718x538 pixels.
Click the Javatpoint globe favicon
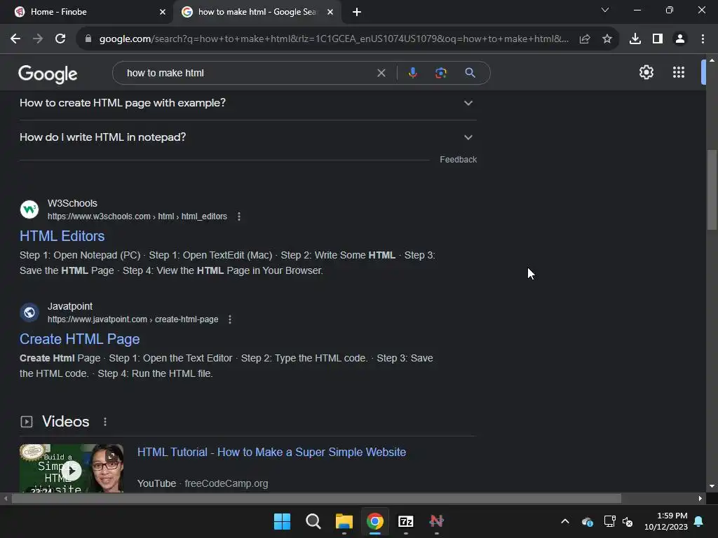29,312
